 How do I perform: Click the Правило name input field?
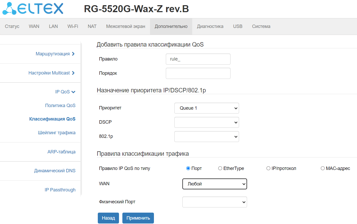click(198, 59)
